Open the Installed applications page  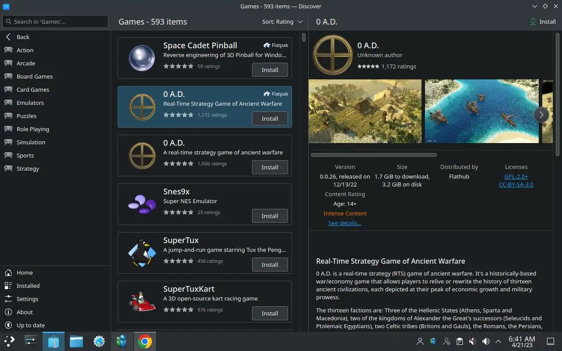55,286
